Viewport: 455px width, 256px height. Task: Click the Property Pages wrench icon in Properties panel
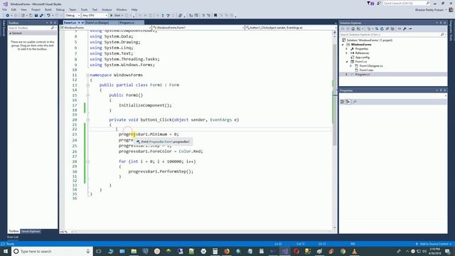coord(355,102)
